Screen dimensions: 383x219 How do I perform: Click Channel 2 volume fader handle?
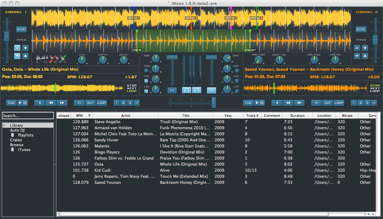(x=211, y=58)
